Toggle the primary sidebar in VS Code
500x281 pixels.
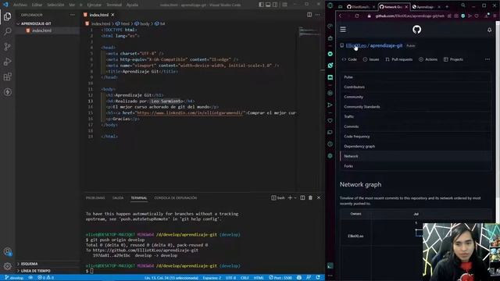coord(261,5)
